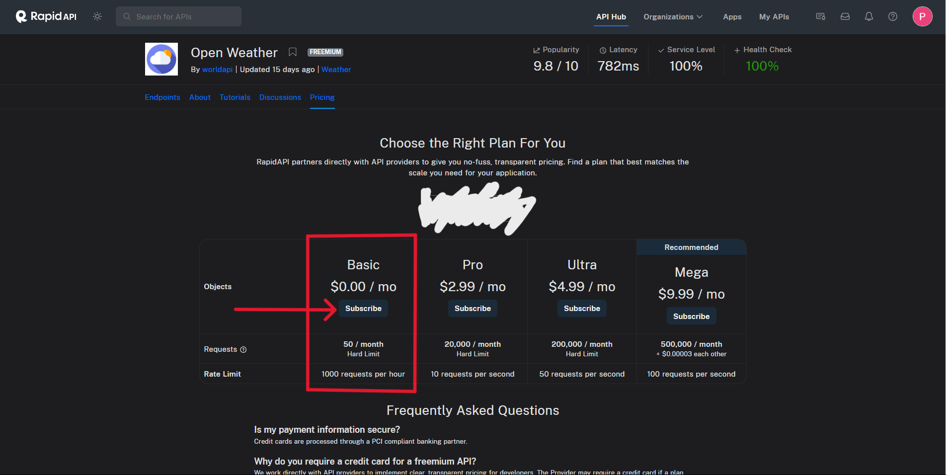This screenshot has width=946, height=475.
Task: Click the search magnifier icon
Action: (127, 16)
